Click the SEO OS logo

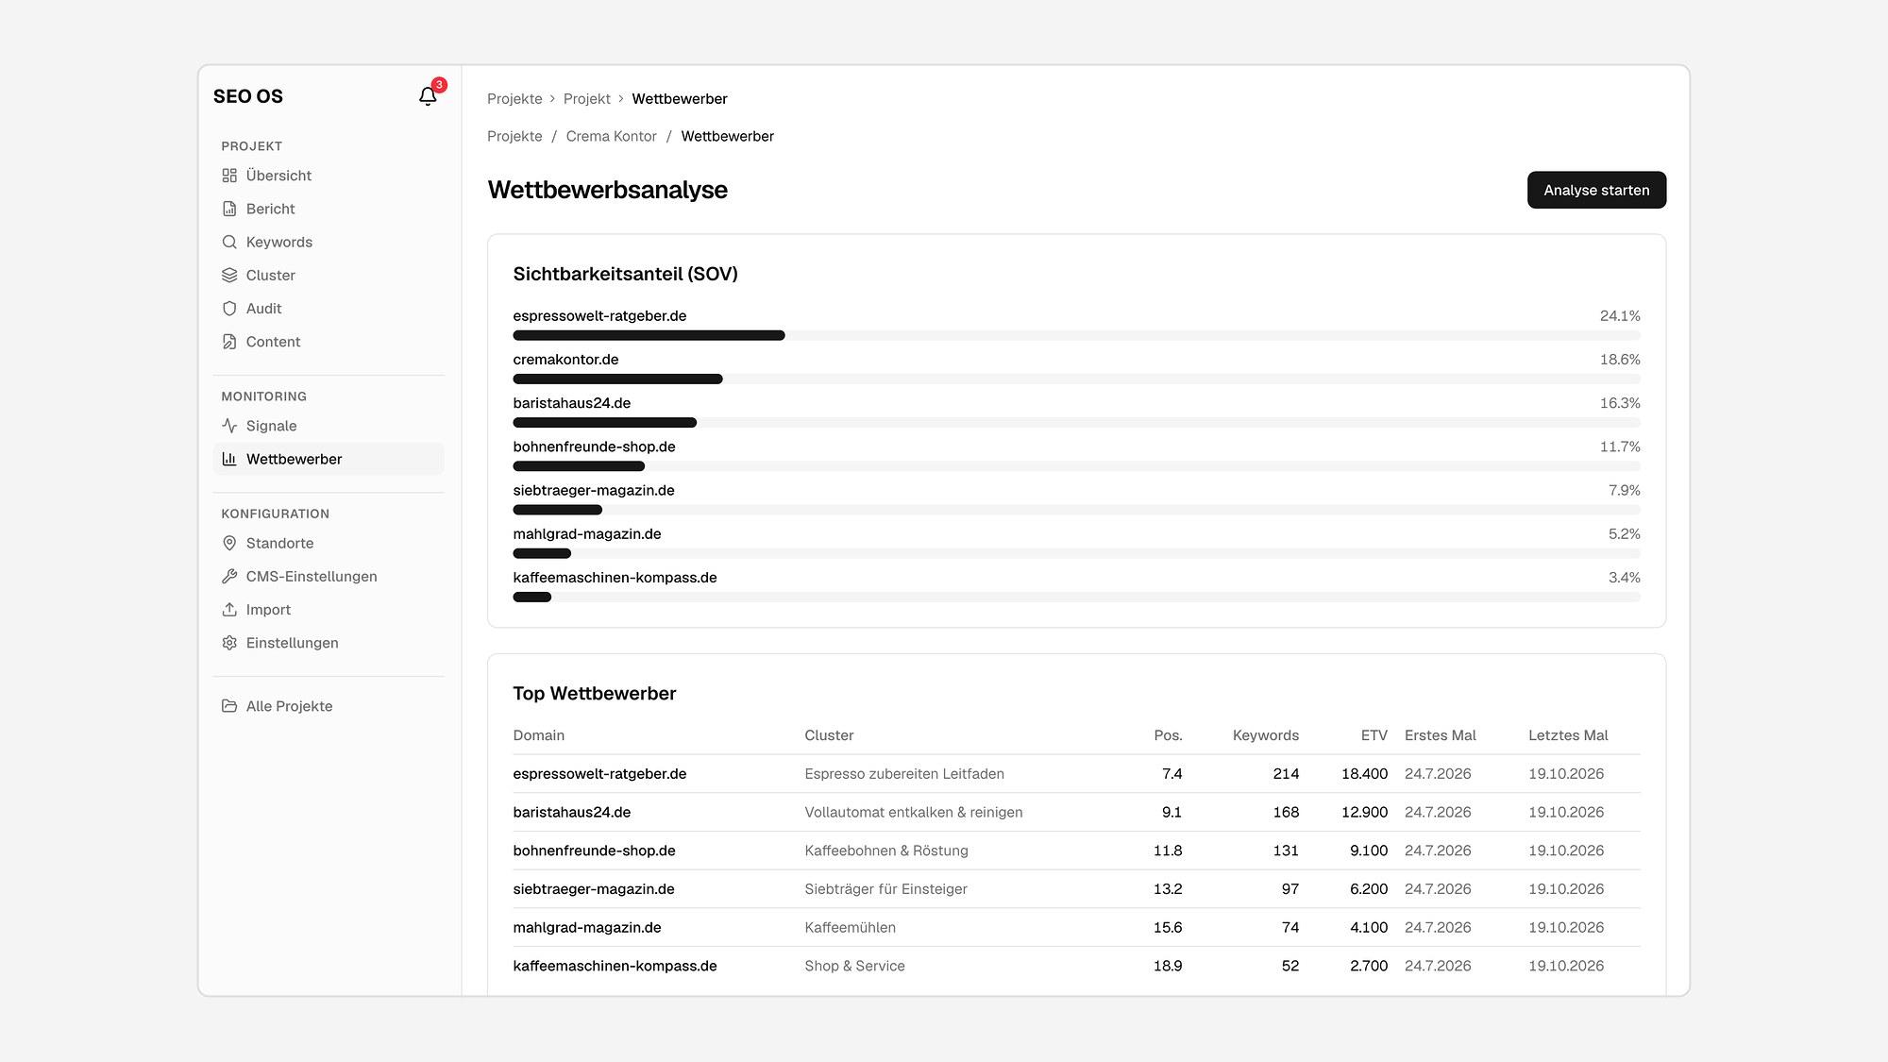click(x=248, y=96)
